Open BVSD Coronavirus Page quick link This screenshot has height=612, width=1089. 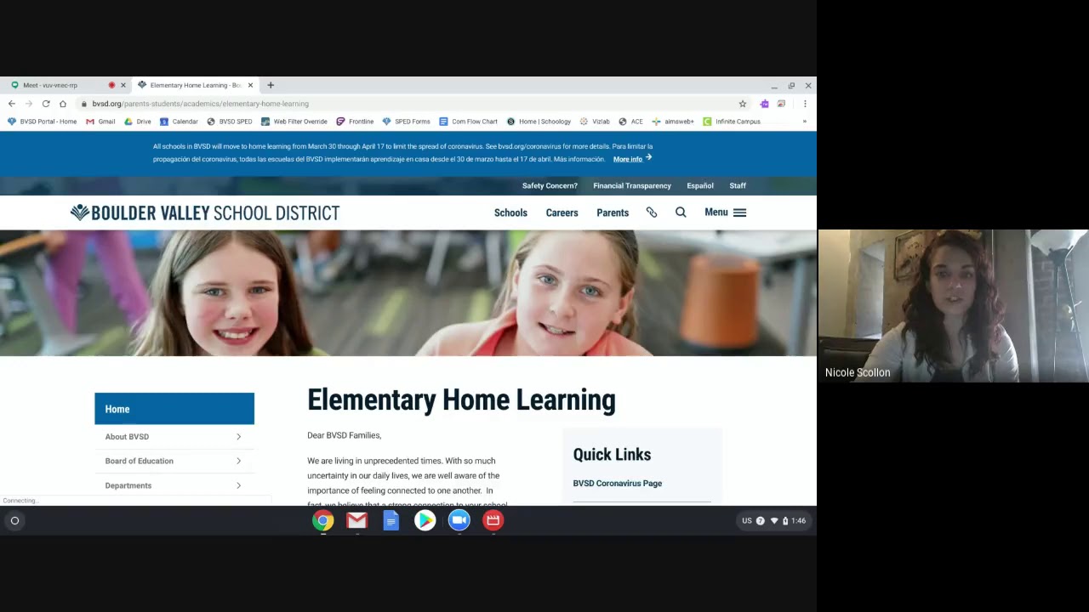[x=617, y=484]
